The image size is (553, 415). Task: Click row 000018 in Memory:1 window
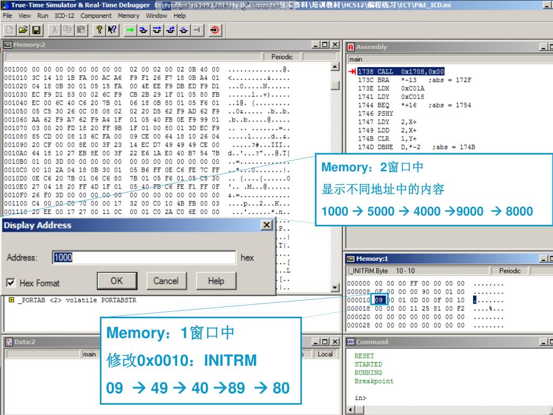click(426, 309)
